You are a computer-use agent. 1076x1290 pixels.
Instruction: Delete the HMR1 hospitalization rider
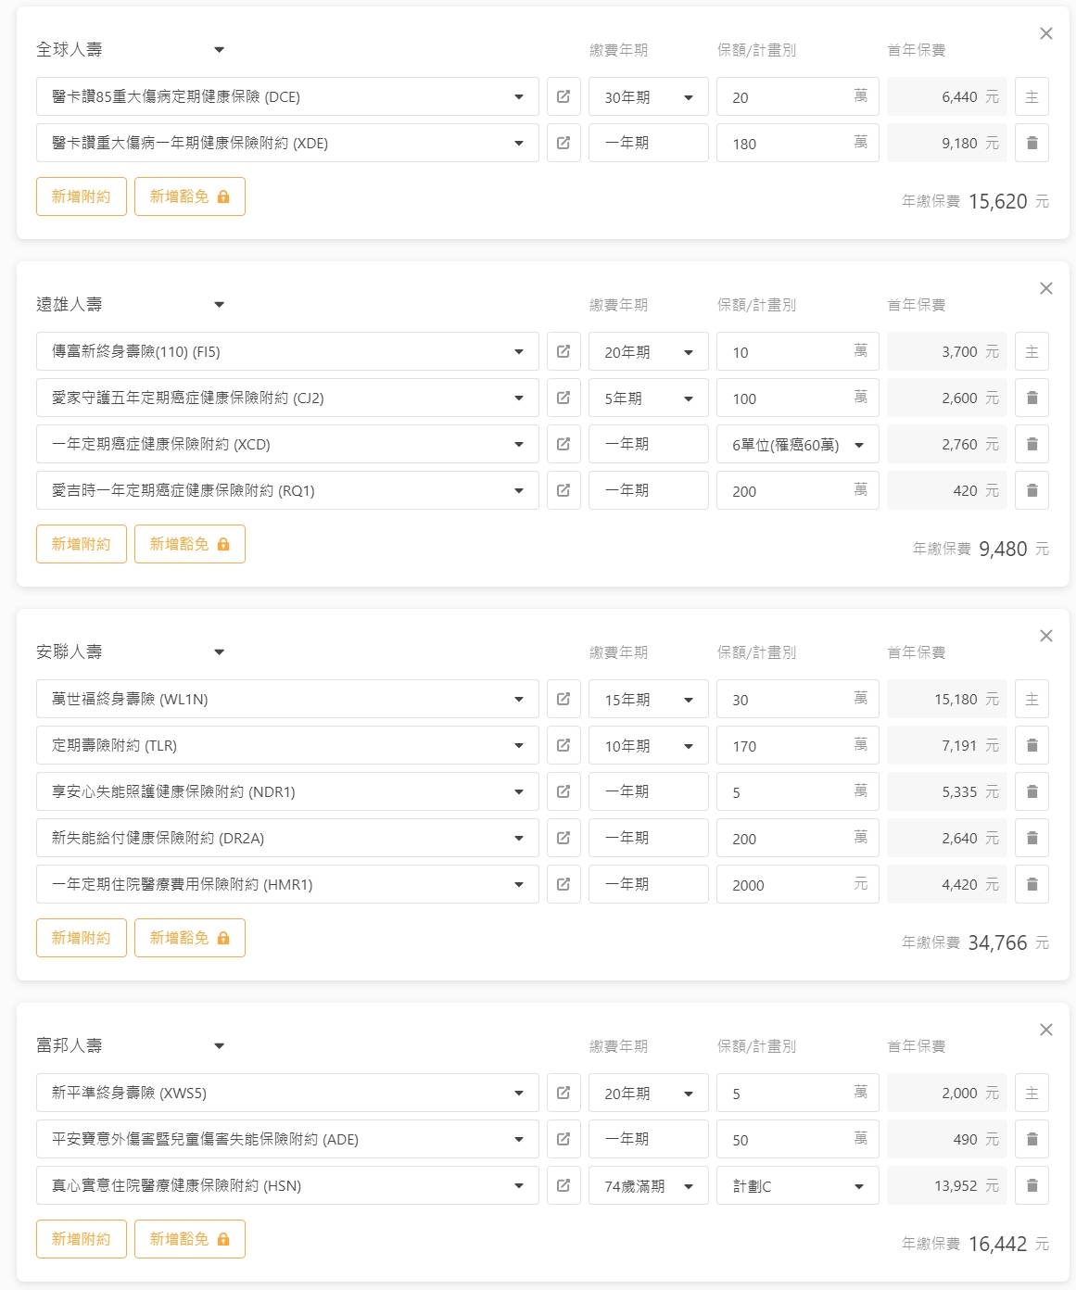[1032, 884]
